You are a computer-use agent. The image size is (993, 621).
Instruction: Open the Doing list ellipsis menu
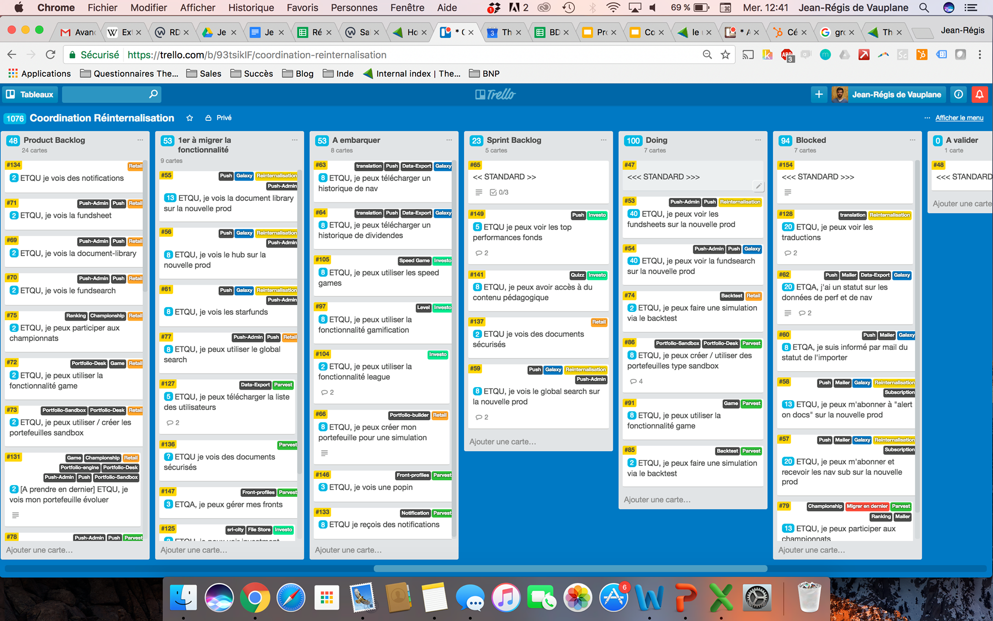(x=758, y=140)
